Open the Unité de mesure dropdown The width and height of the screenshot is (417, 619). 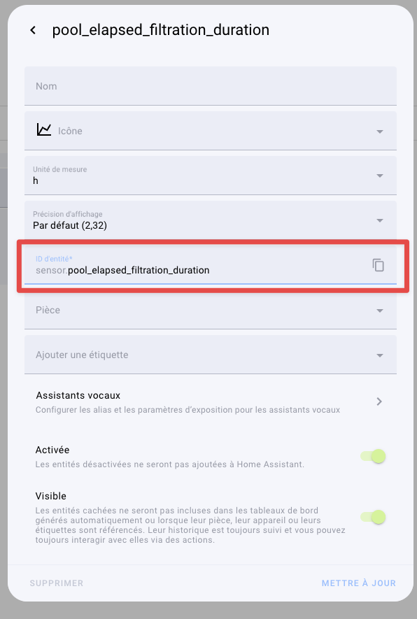coord(211,176)
